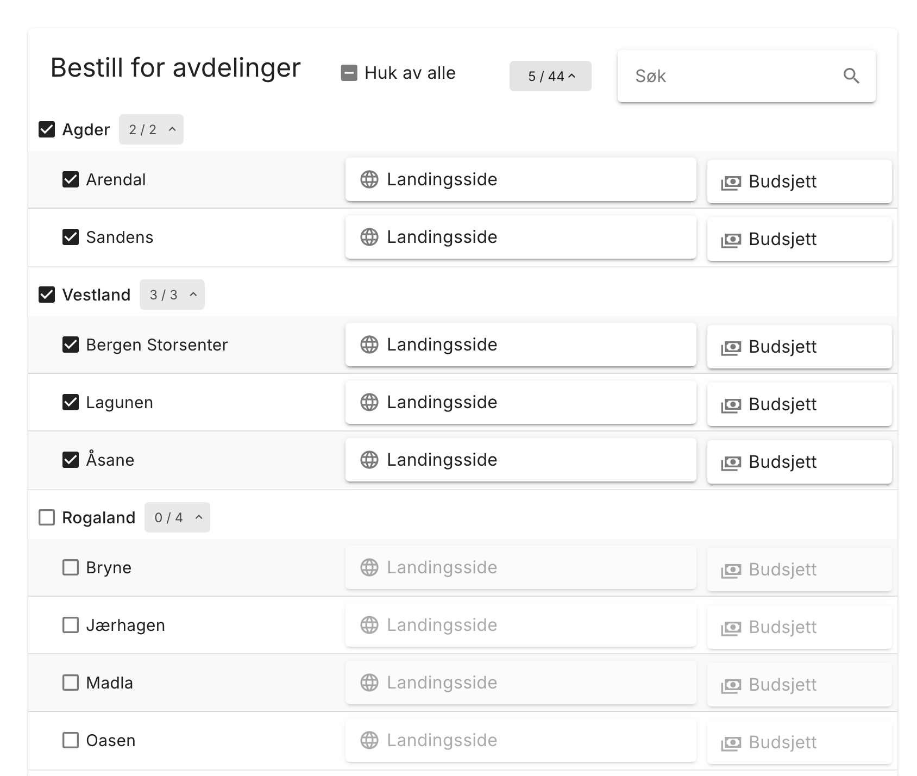
Task: Open Budsjett for Åsane
Action: [799, 462]
